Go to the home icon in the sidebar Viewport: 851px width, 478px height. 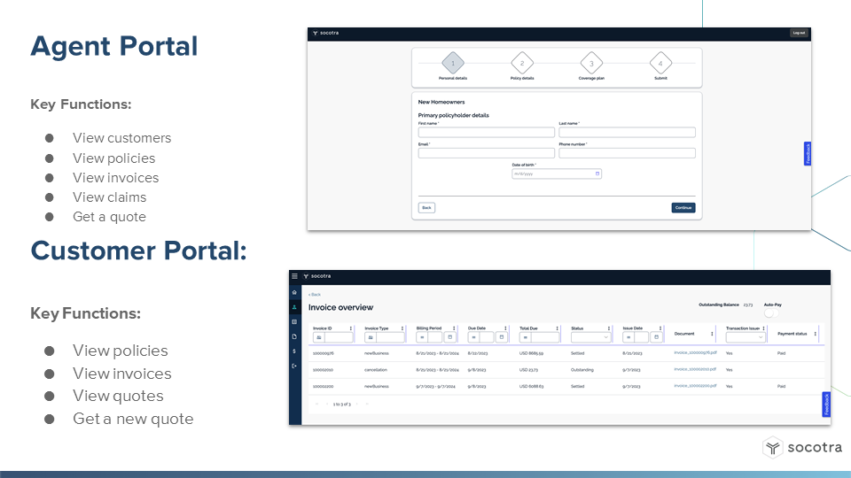(x=294, y=293)
